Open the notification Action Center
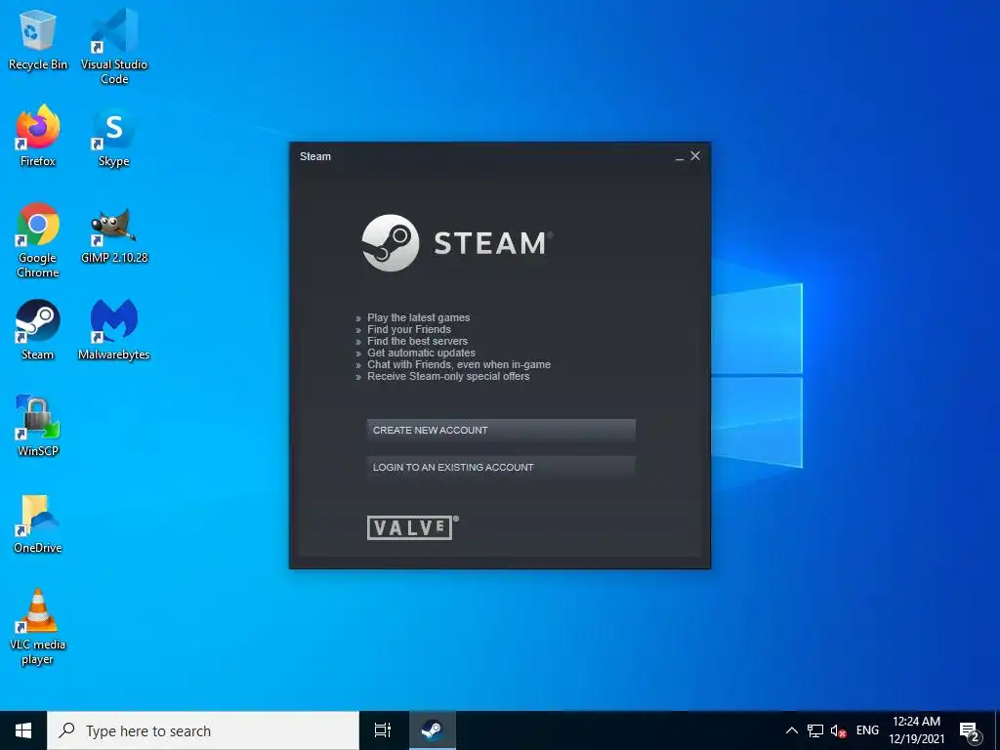Image resolution: width=1000 pixels, height=750 pixels. click(x=970, y=731)
